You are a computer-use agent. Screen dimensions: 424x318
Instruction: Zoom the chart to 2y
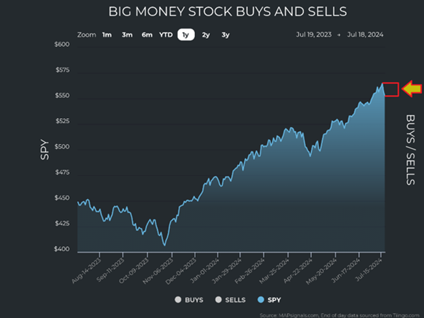click(206, 35)
